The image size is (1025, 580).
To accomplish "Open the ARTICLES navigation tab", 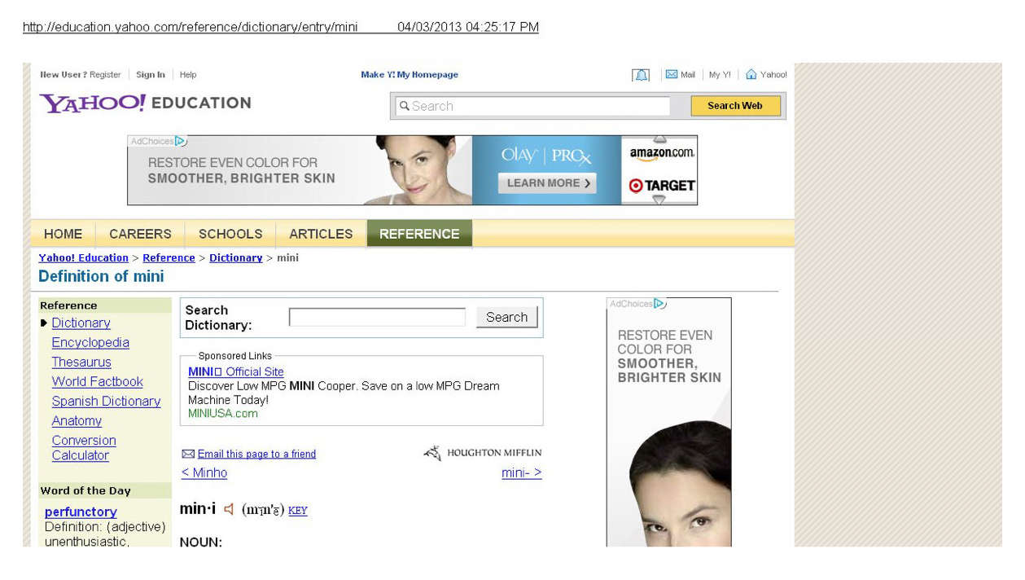I will (x=321, y=234).
